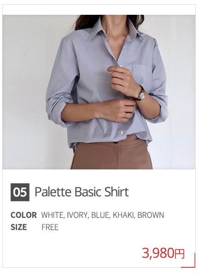Screen dimensions: 198x277
Task: Open the Palette Basic Shirt product photo
Action: coord(99,92)
